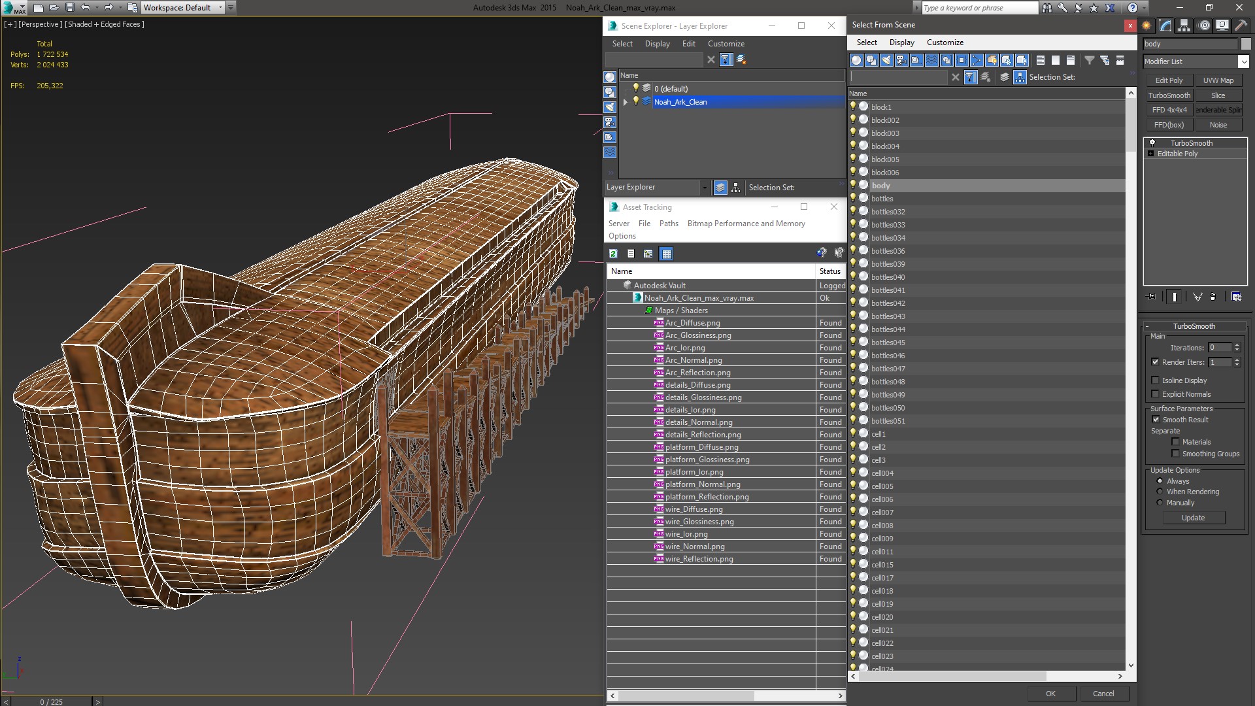Open the Modify command panel tab

pos(1165,25)
